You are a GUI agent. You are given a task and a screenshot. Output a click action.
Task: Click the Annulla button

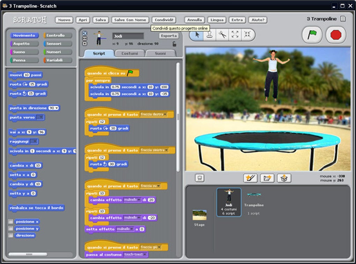[194, 20]
